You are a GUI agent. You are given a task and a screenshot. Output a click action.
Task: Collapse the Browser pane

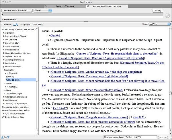pyautogui.click(x=2, y=25)
